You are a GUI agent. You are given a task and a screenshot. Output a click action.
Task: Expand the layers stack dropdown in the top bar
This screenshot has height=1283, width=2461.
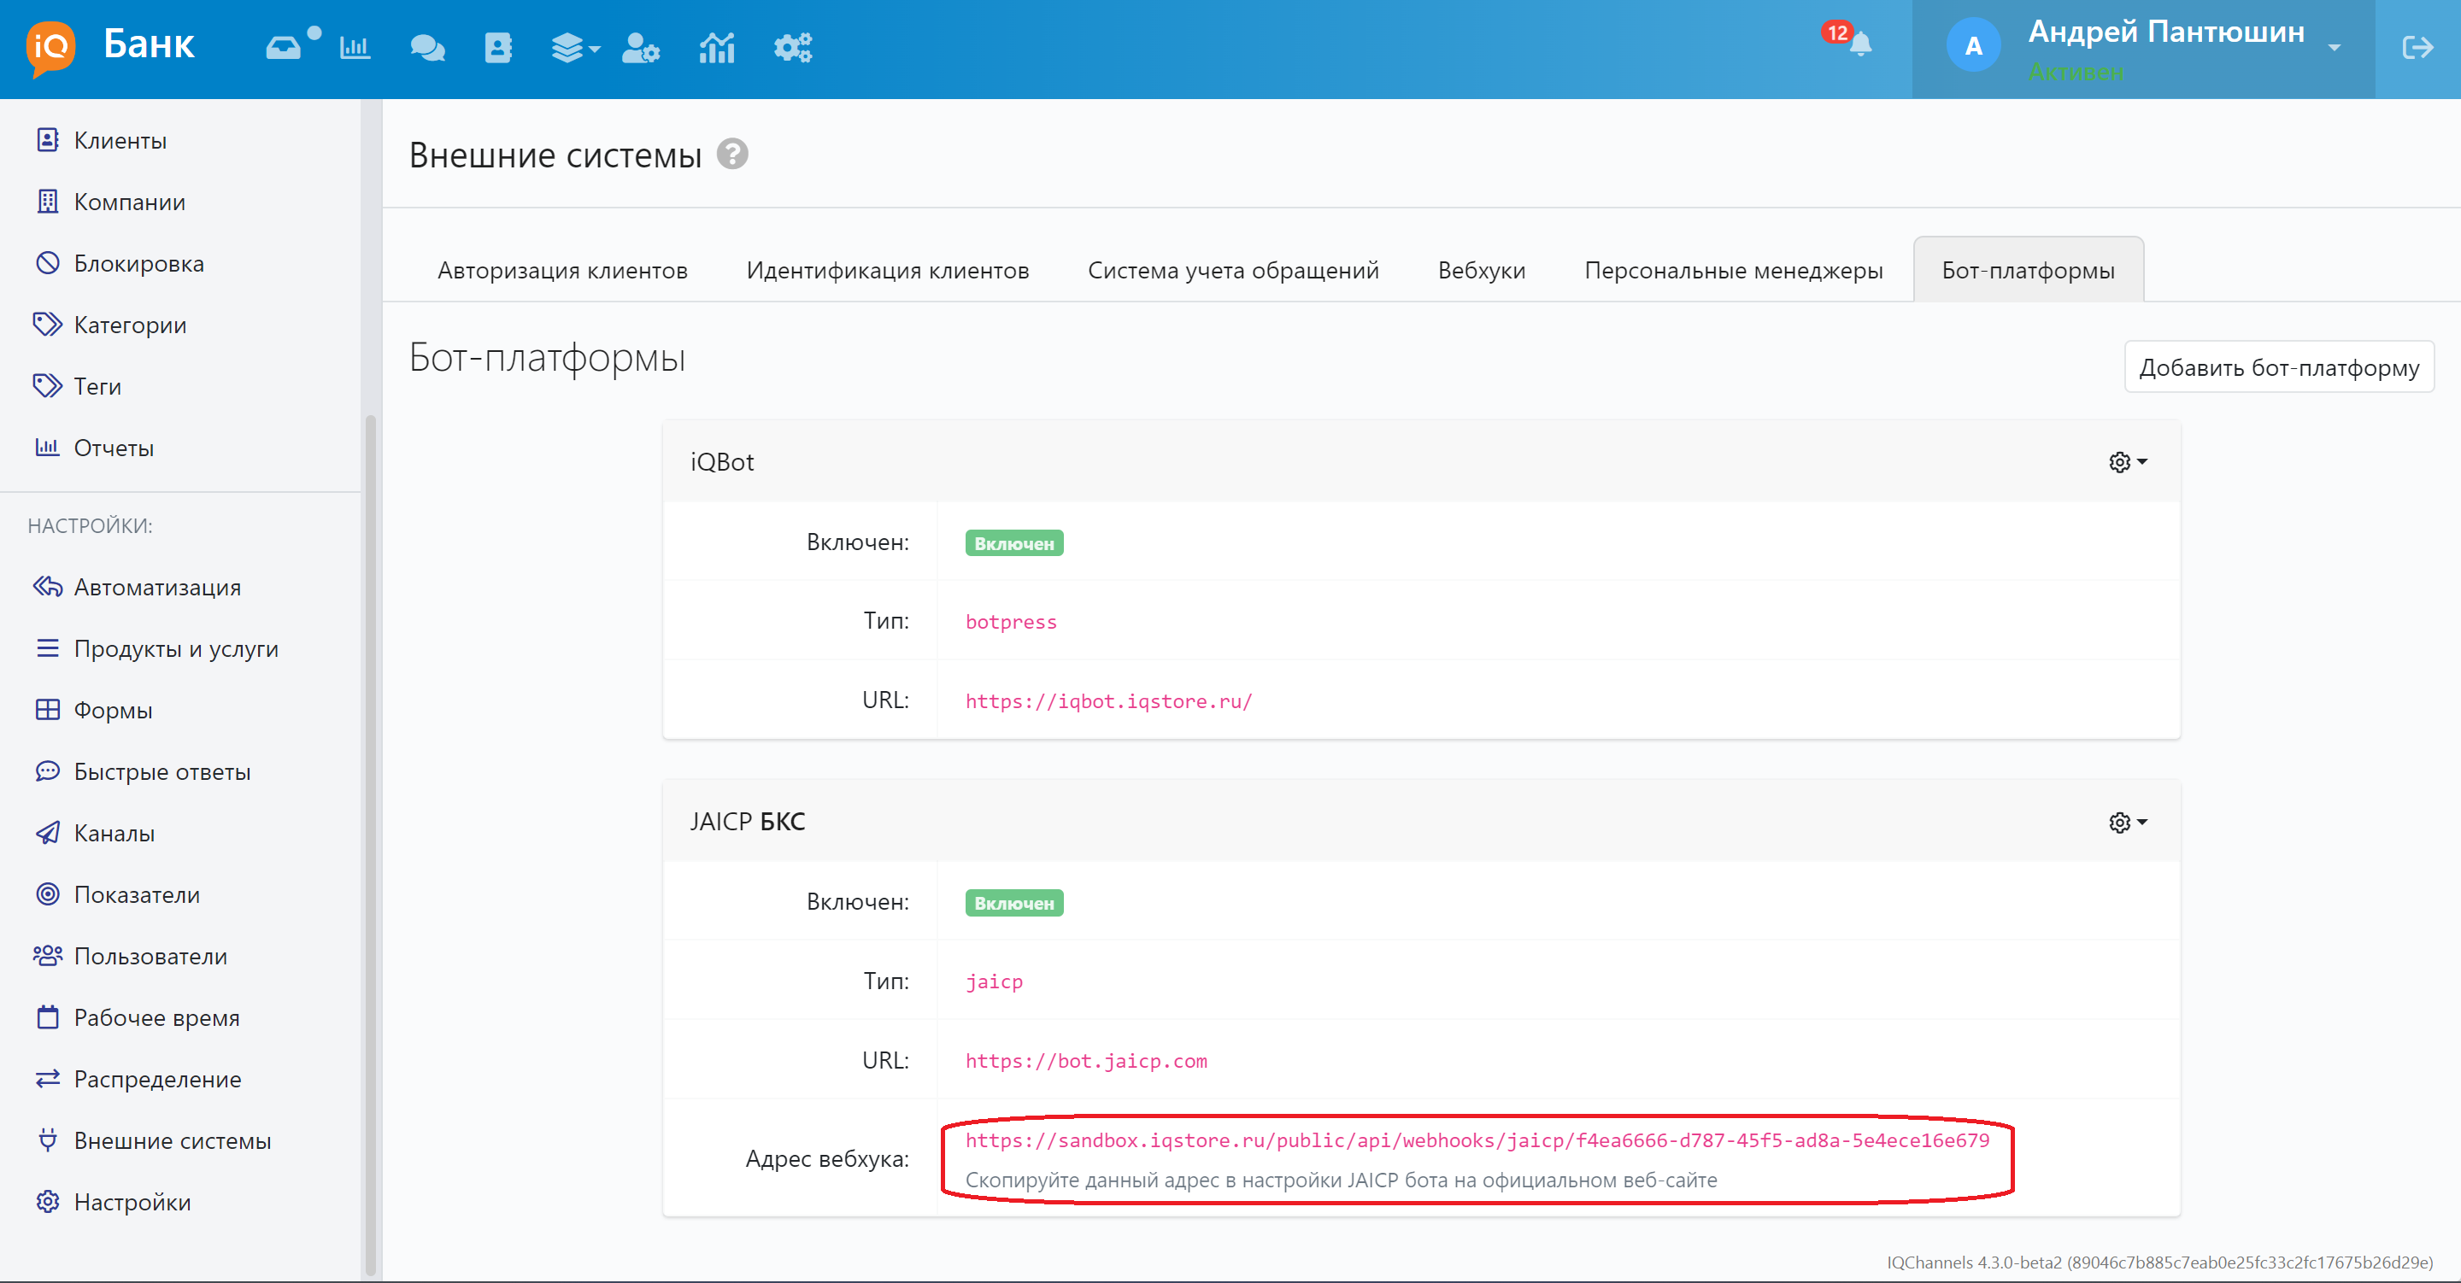[x=575, y=47]
